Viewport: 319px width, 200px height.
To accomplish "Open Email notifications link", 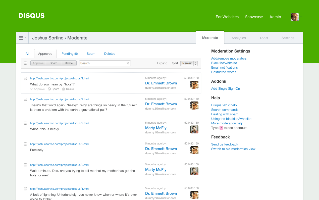I will [x=225, y=67].
